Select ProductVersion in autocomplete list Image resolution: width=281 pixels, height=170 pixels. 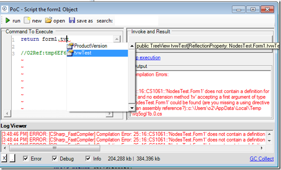point(97,46)
